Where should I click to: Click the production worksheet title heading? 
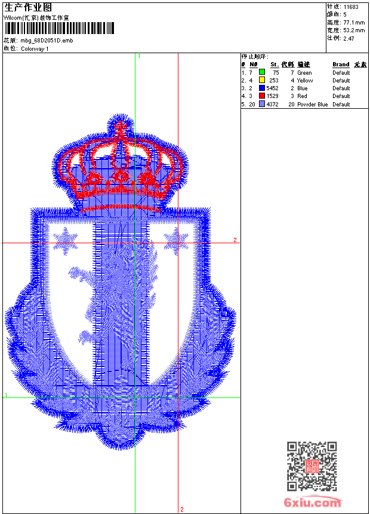point(28,8)
